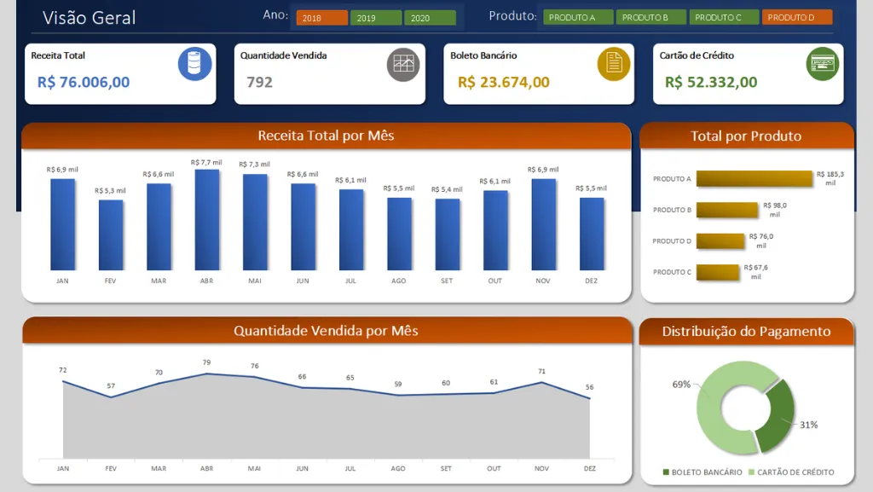873x492 pixels.
Task: Click the ABR bar in Receita Total por Mês
Action: [x=206, y=220]
